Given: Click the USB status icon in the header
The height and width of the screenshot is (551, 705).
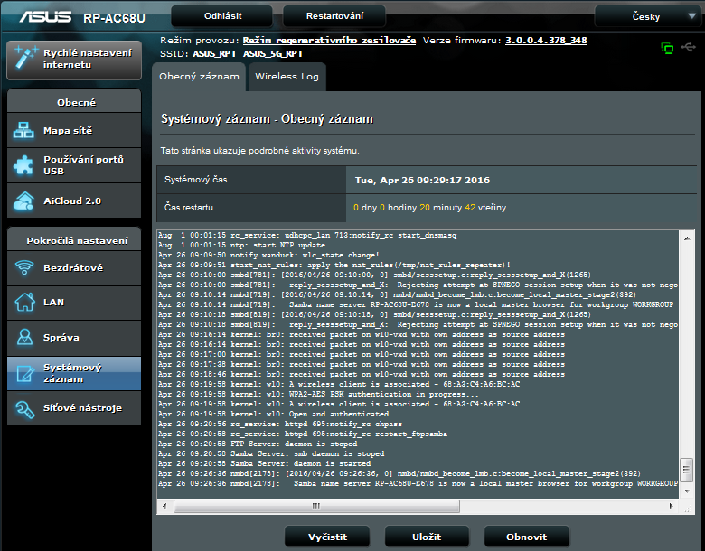Looking at the screenshot, I should click(689, 48).
